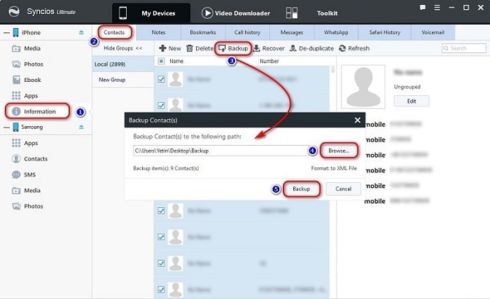
Task: Uncheck the first contact's checkbox
Action: [x=161, y=80]
